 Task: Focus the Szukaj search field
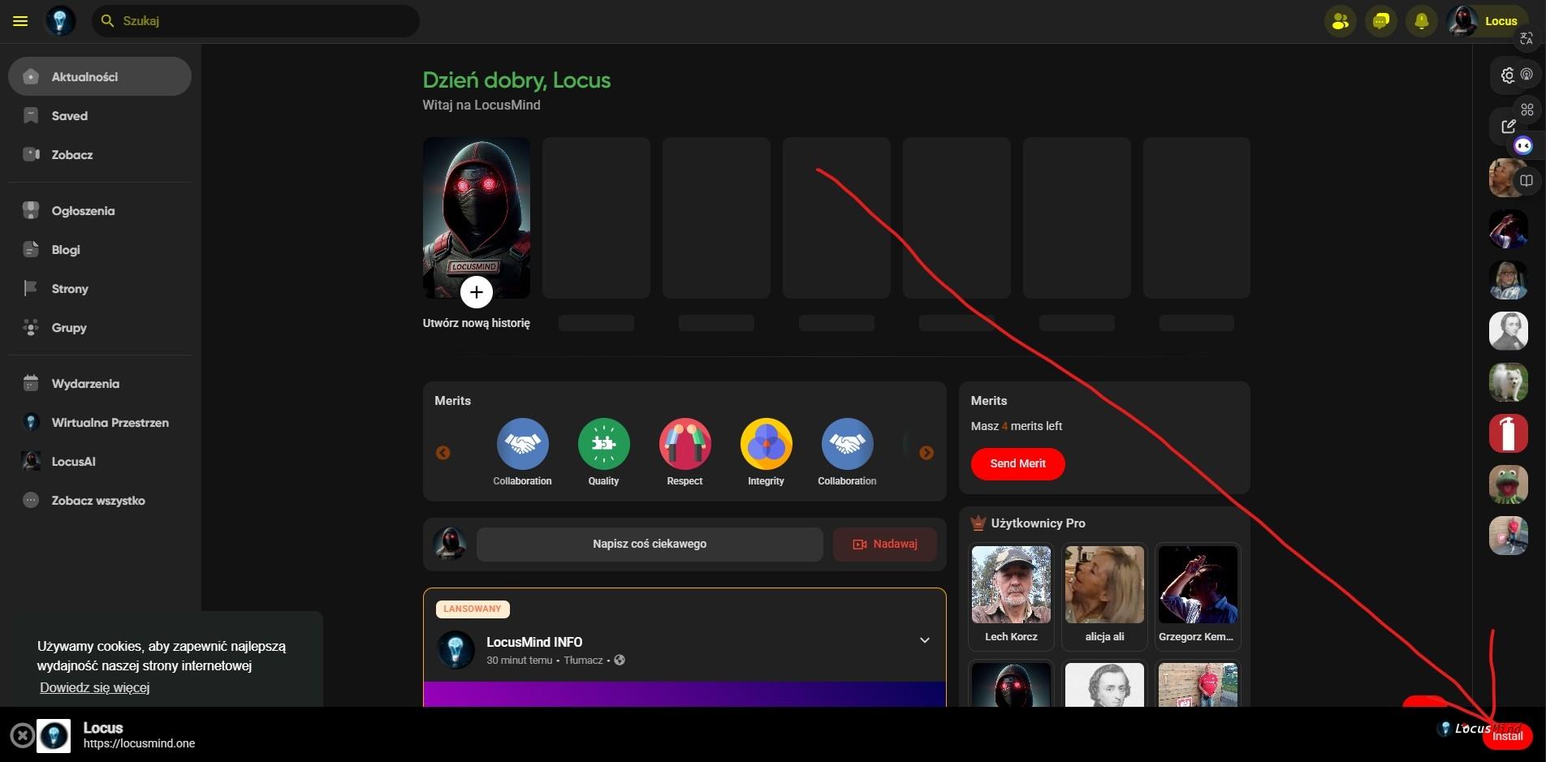click(256, 21)
